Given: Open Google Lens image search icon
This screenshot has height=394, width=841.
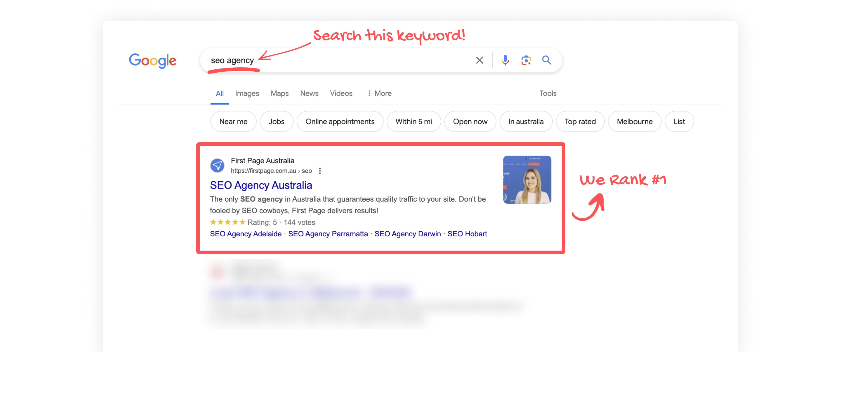Looking at the screenshot, I should coord(526,60).
